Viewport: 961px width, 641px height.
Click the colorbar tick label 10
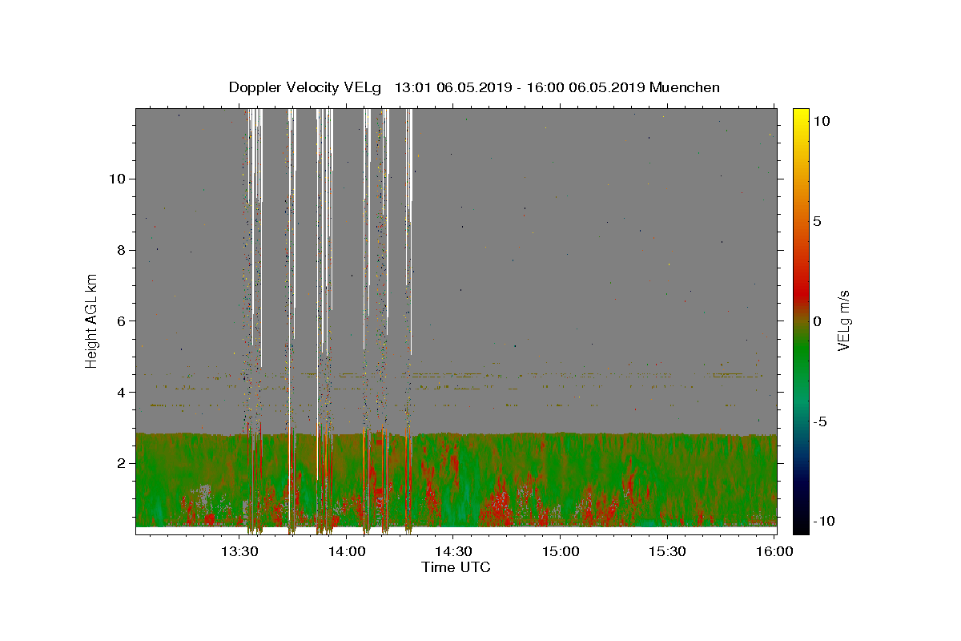[x=821, y=121]
